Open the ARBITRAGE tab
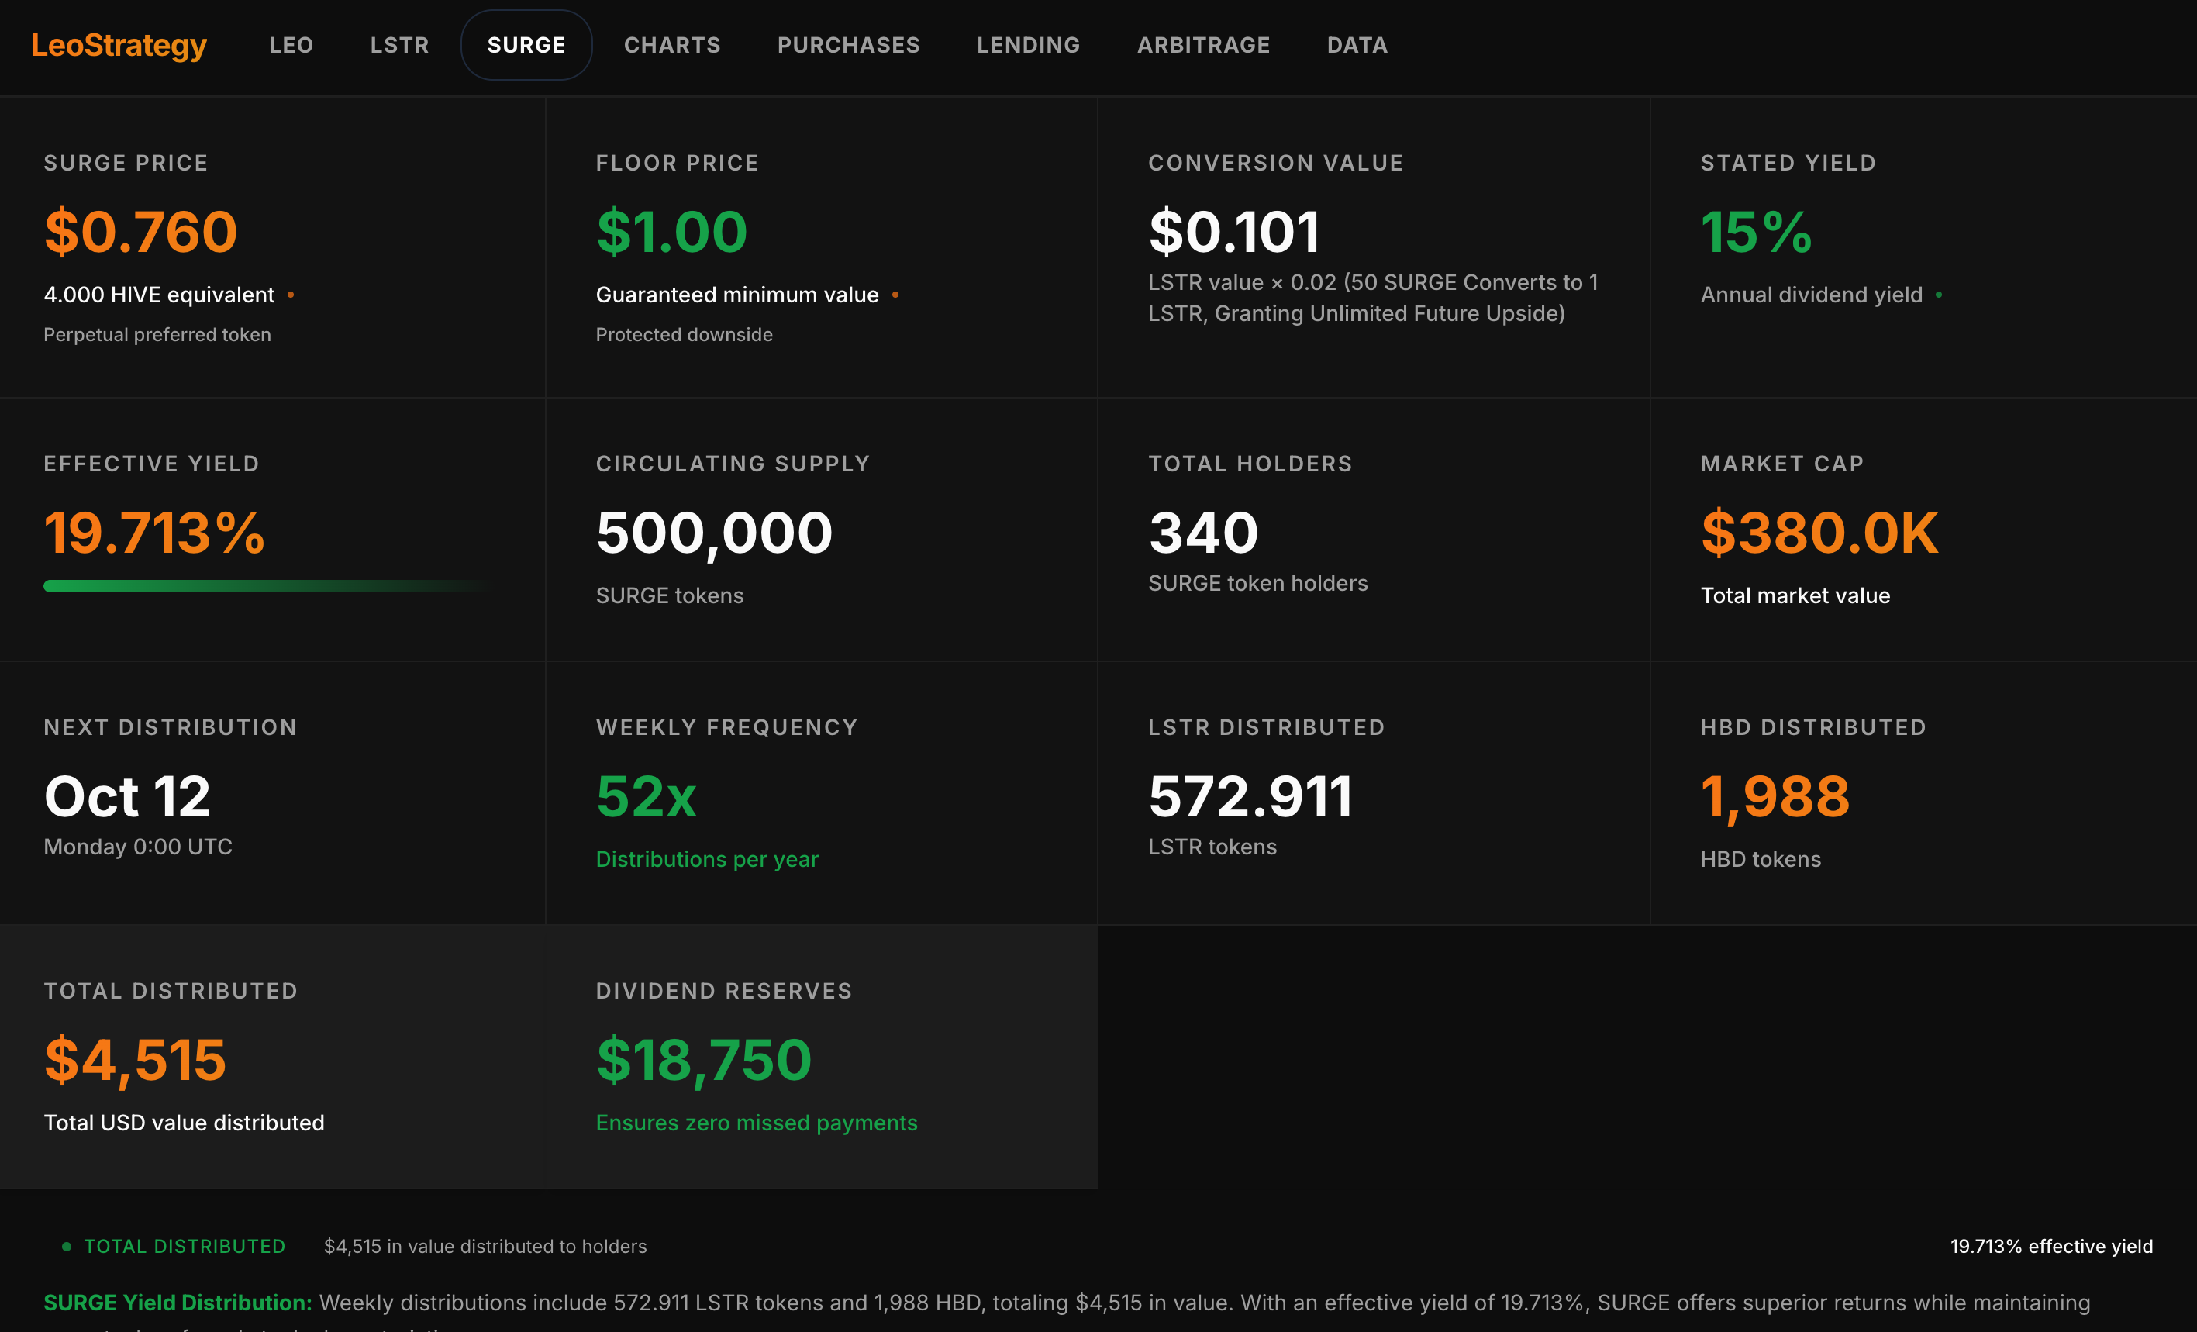Image resolution: width=2197 pixels, height=1332 pixels. (x=1203, y=46)
